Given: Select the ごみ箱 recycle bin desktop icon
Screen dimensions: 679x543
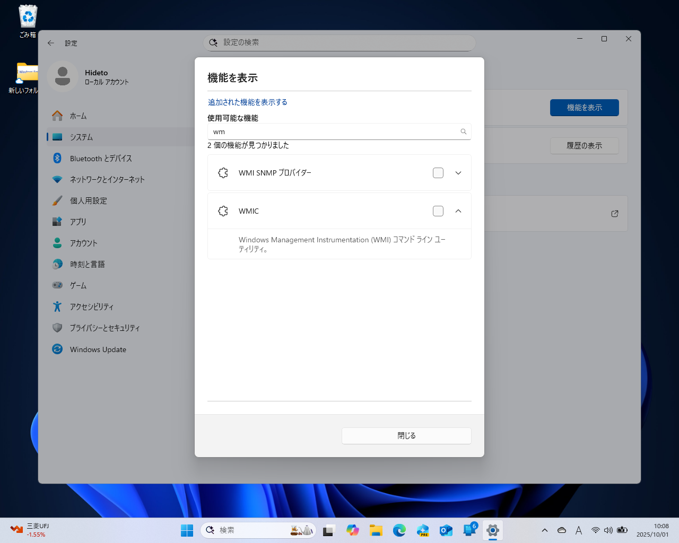Looking at the screenshot, I should click(28, 22).
